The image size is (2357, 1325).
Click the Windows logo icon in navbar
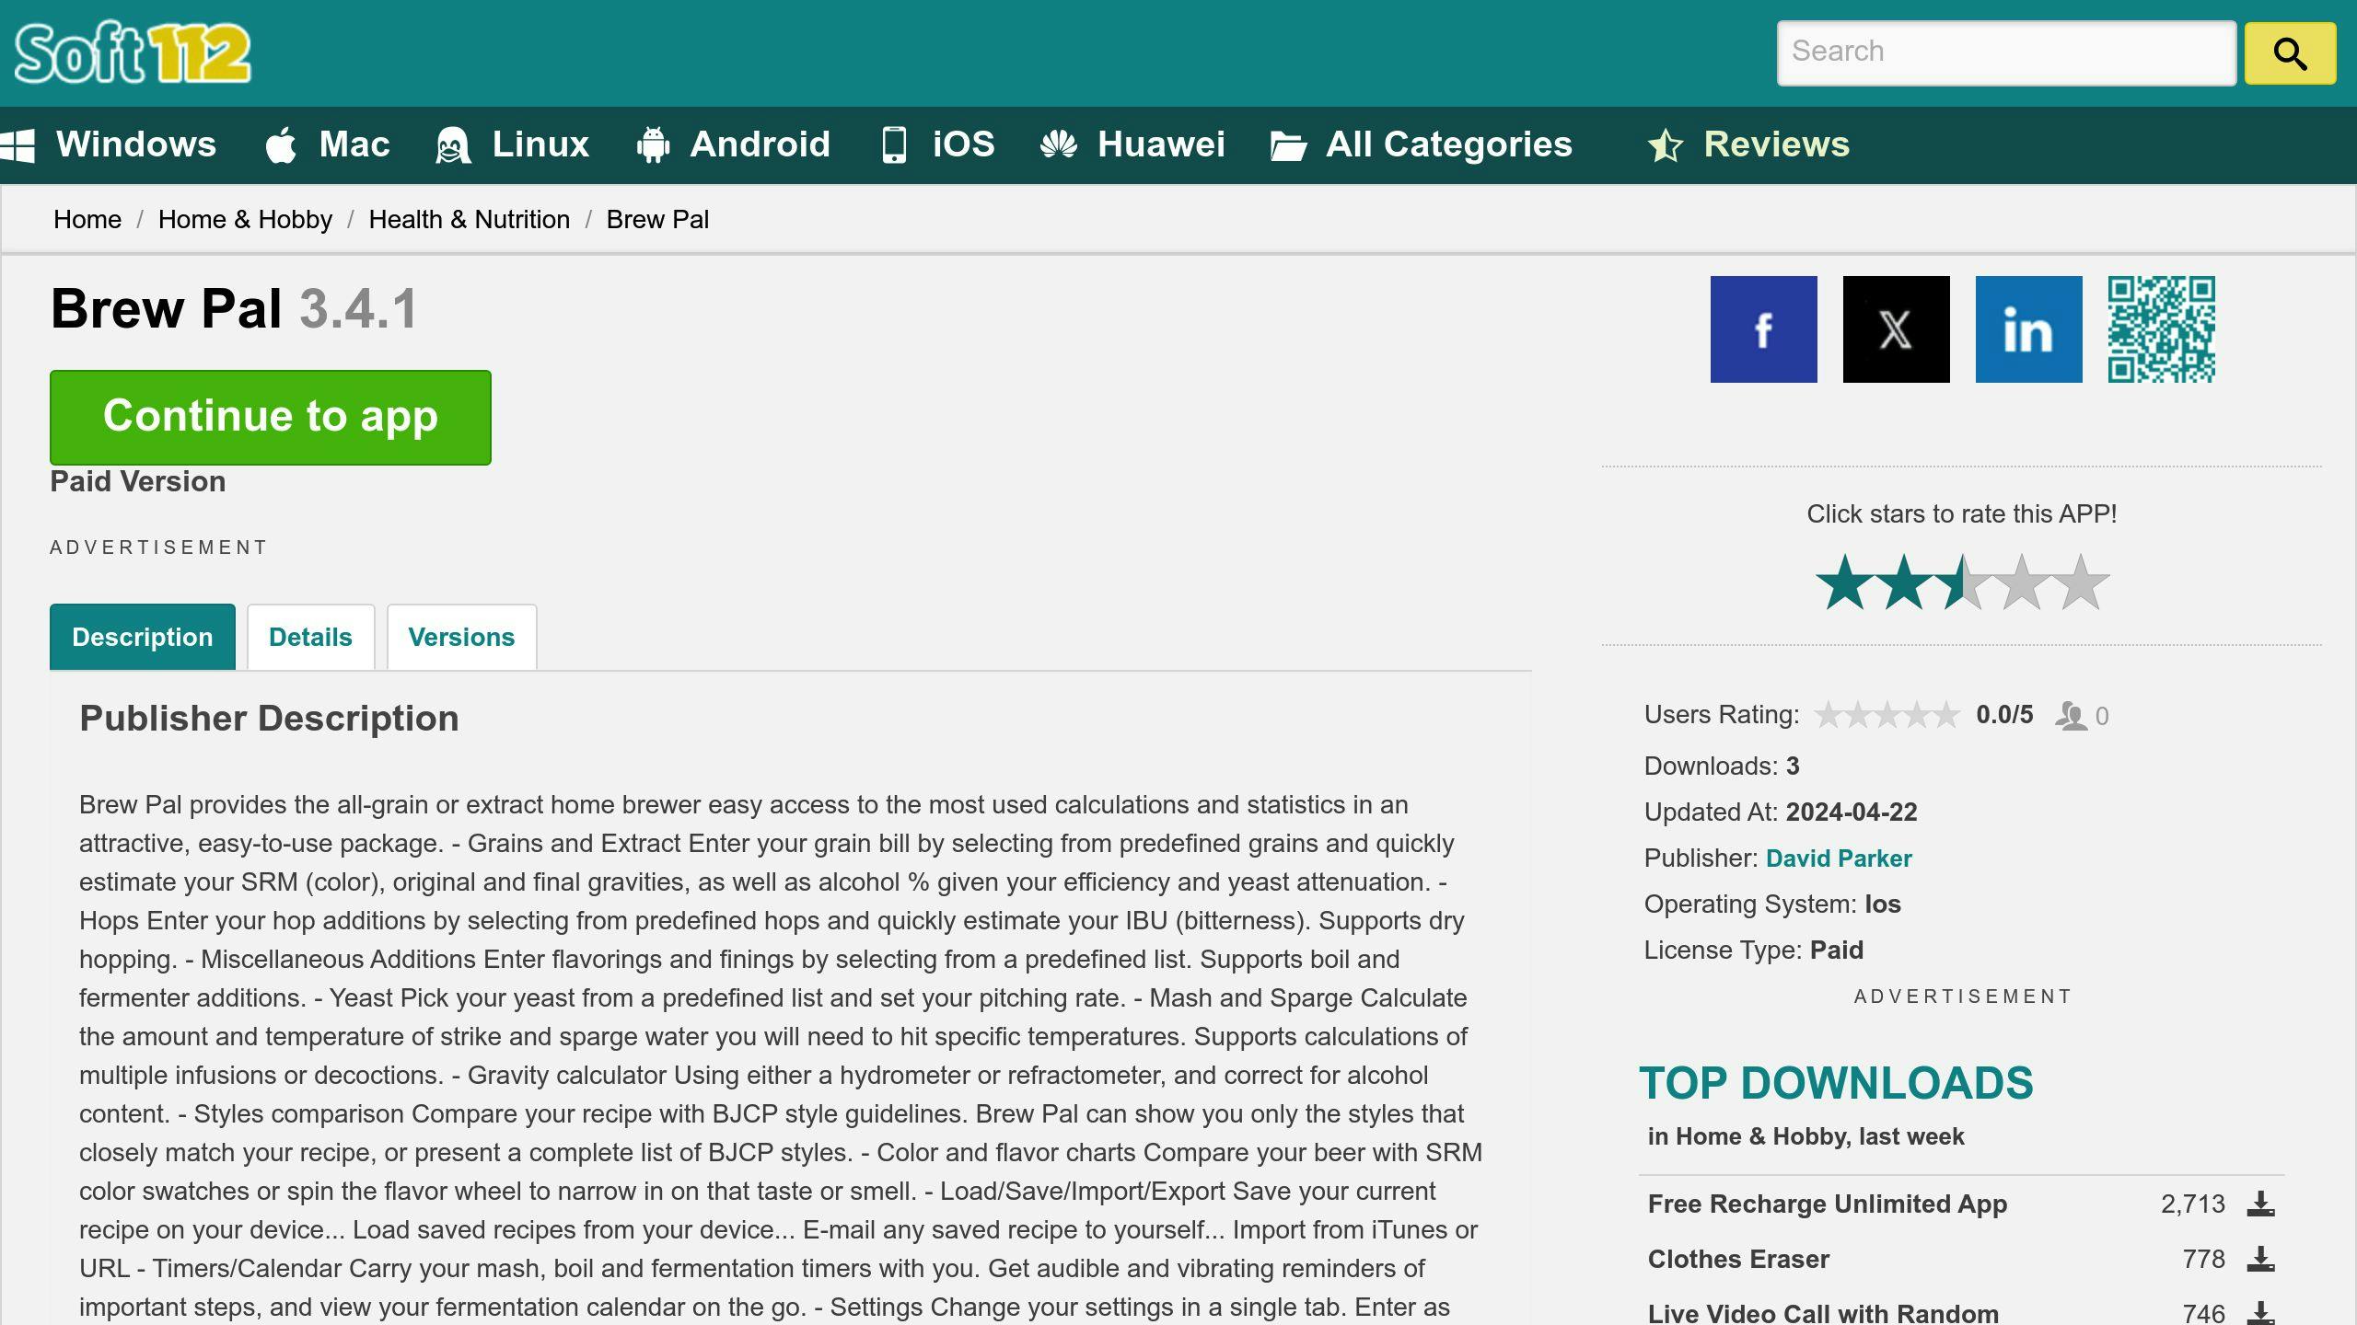[x=17, y=145]
